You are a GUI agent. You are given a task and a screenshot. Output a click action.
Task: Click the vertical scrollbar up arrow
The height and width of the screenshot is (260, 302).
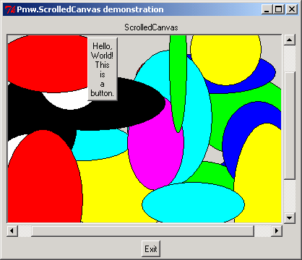pos(290,40)
